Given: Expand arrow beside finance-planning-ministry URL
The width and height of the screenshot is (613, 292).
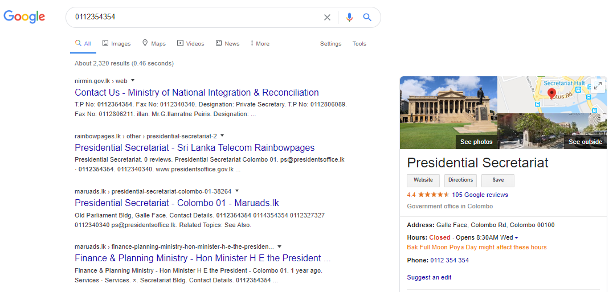Looking at the screenshot, I should (x=280, y=246).
